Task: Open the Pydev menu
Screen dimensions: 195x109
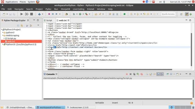Action: coord(48,9)
